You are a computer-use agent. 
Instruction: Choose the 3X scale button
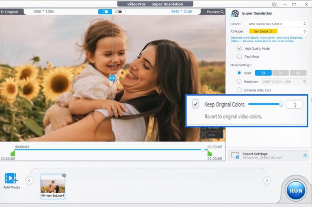click(x=281, y=73)
